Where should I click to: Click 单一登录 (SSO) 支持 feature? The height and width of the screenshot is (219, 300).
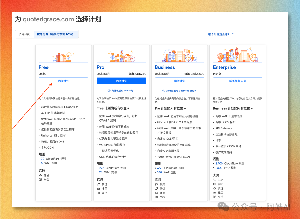(x=228, y=146)
